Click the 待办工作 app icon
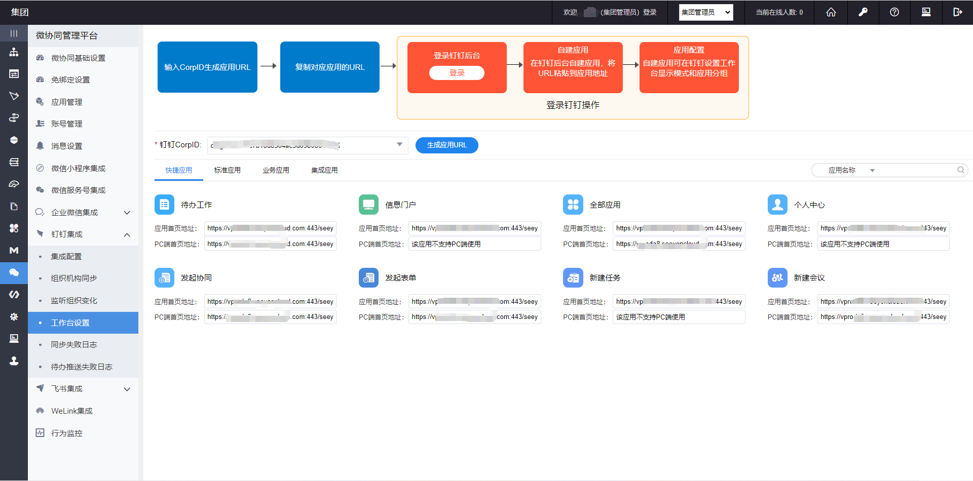Image resolution: width=973 pixels, height=481 pixels. click(x=164, y=205)
